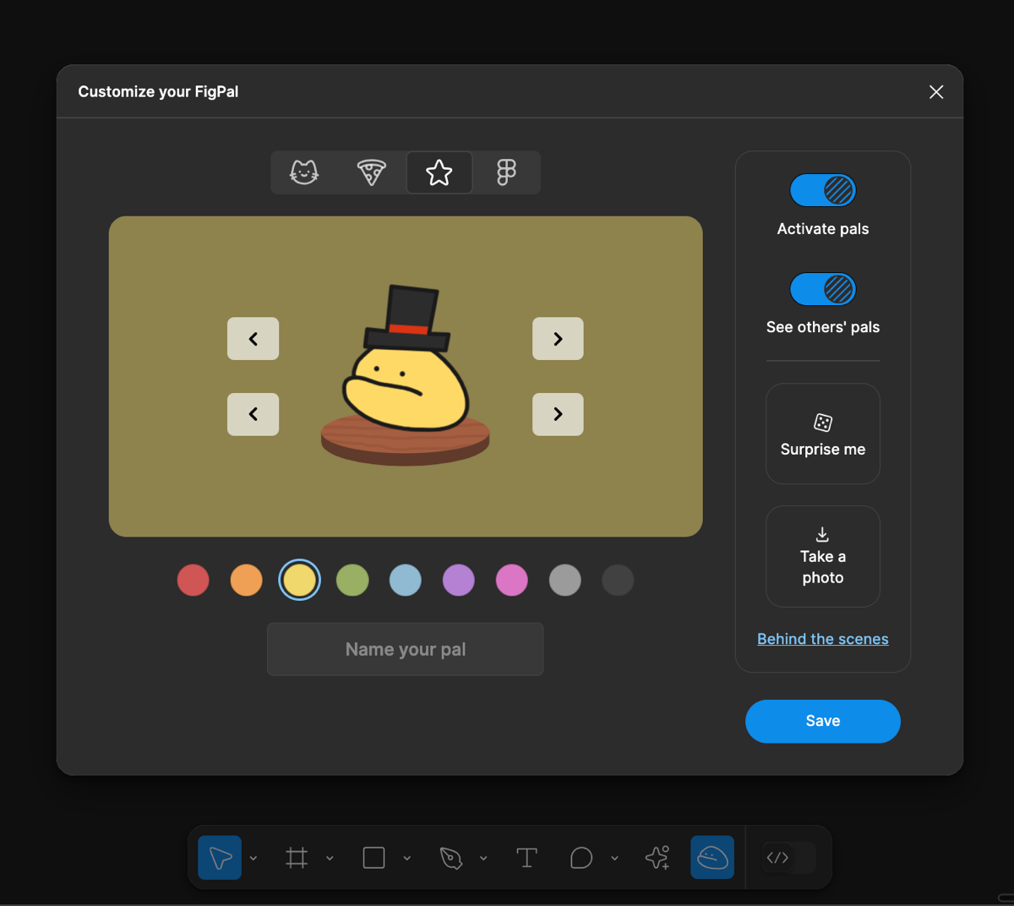Open the Behind the scenes link
This screenshot has height=906, width=1014.
tap(822, 639)
